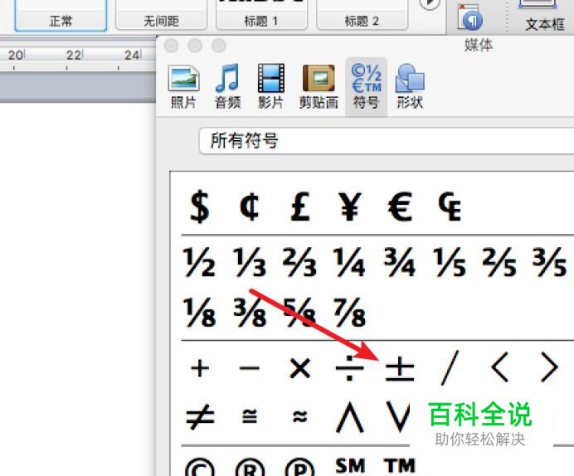The width and height of the screenshot is (574, 476).
Task: Insert the plus sign symbol
Action: click(x=200, y=368)
